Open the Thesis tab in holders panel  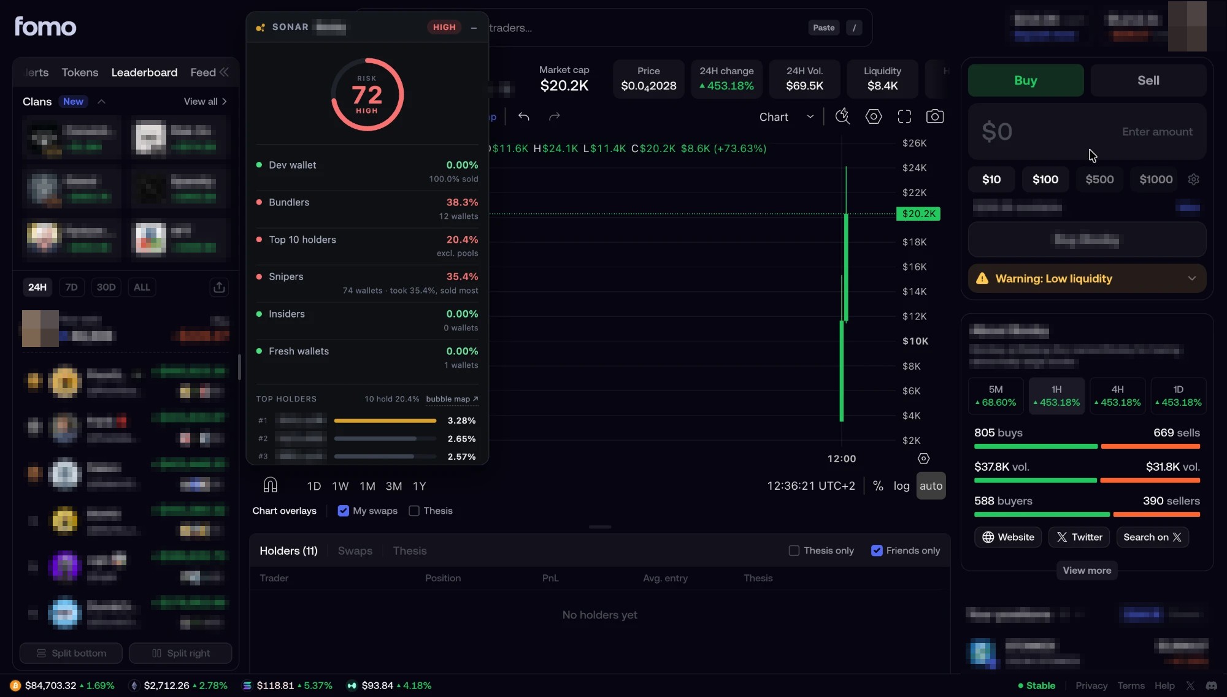[x=410, y=550]
